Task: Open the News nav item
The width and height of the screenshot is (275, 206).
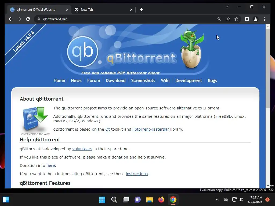Action: point(76,80)
